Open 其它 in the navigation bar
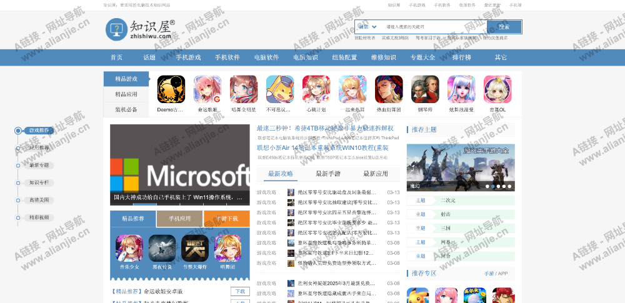 (501, 57)
